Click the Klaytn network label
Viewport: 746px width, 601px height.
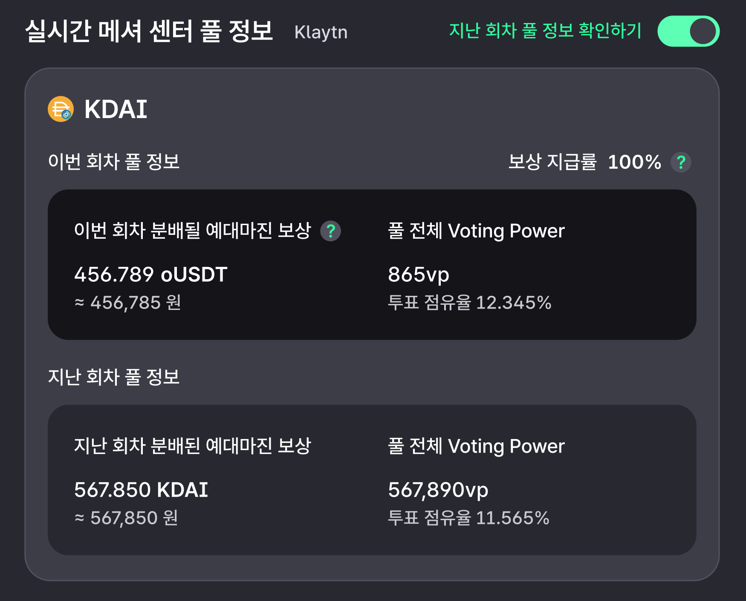(321, 32)
